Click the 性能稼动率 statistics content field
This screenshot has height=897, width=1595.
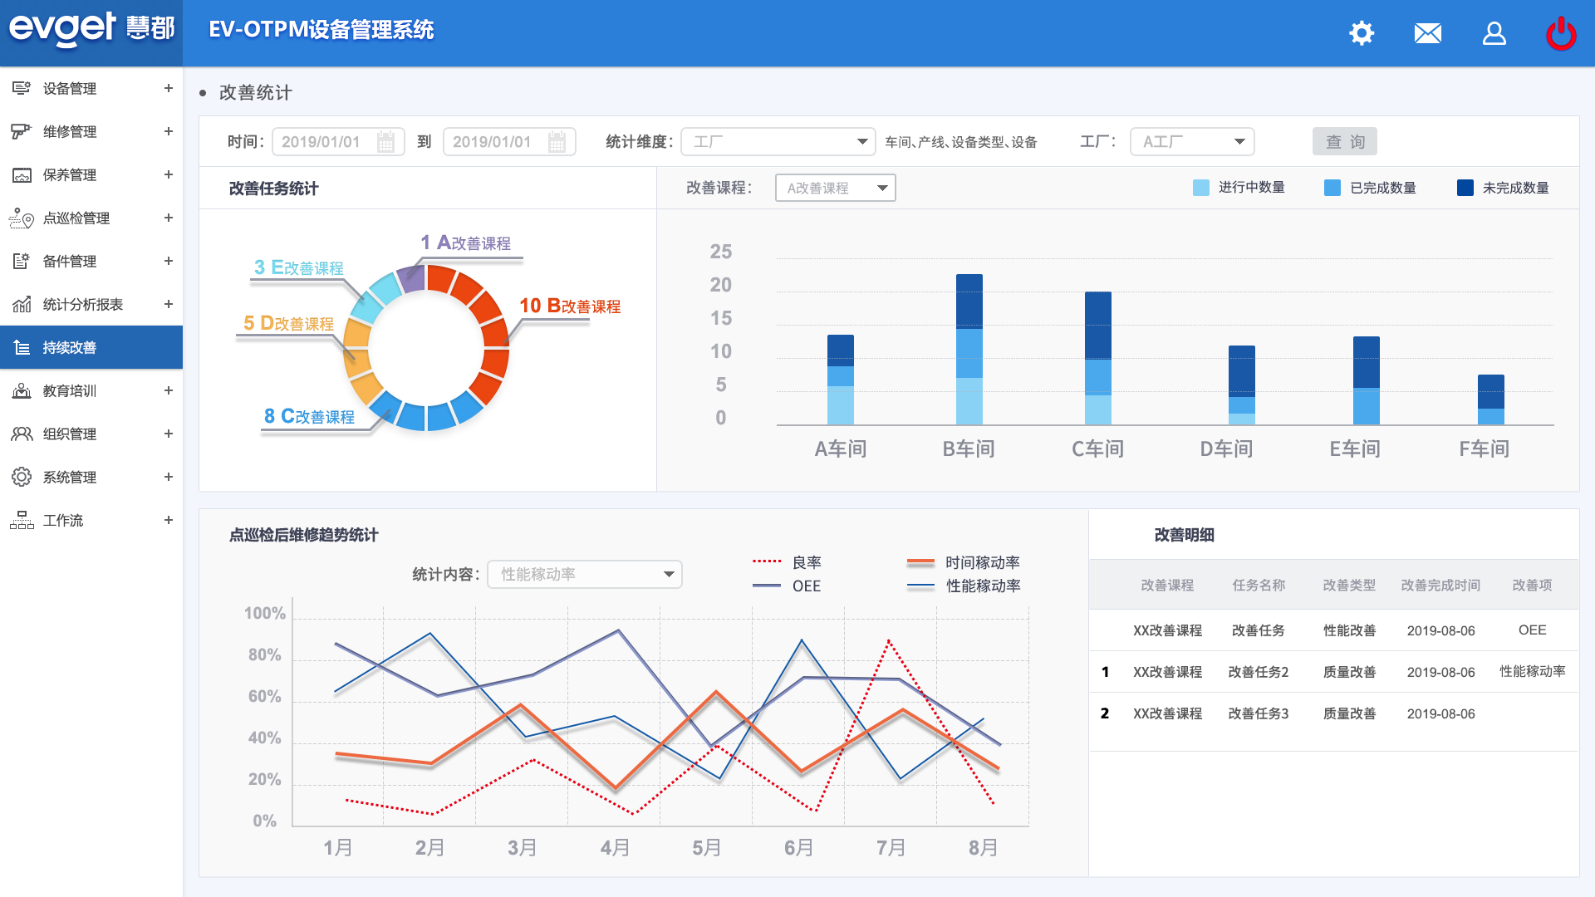click(585, 575)
